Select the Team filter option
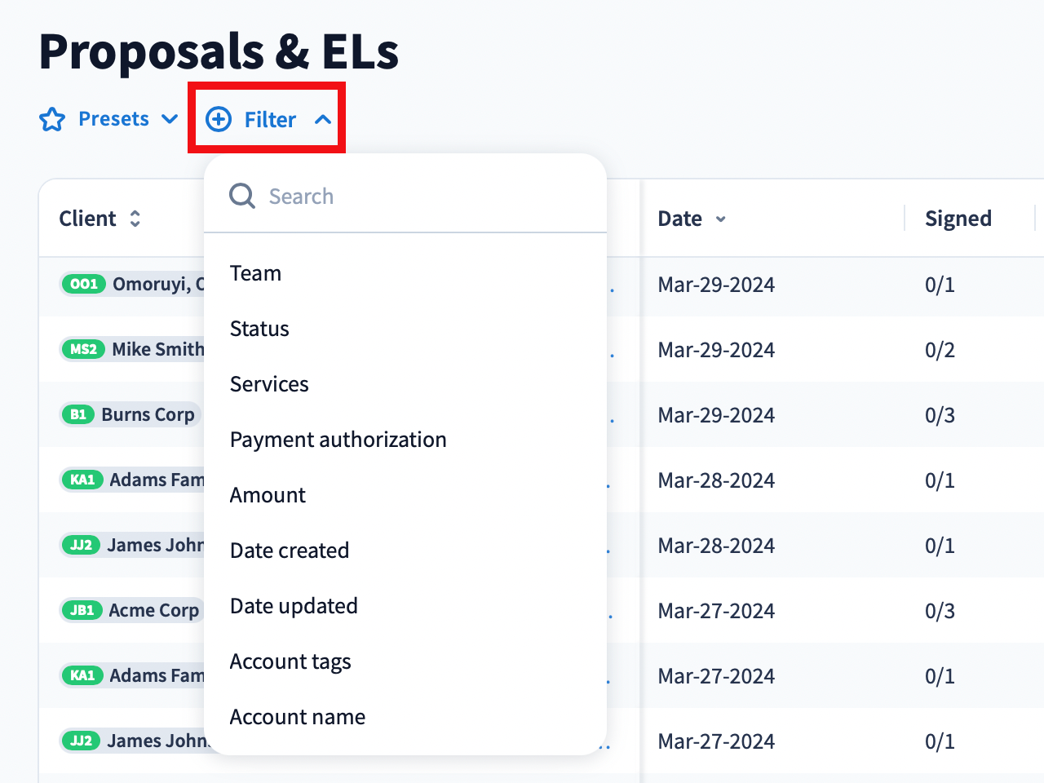This screenshot has width=1044, height=783. coord(255,273)
